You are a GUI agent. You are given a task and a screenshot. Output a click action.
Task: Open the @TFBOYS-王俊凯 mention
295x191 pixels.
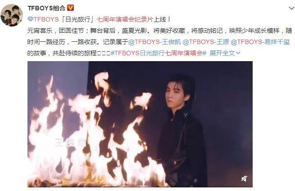(x=154, y=42)
